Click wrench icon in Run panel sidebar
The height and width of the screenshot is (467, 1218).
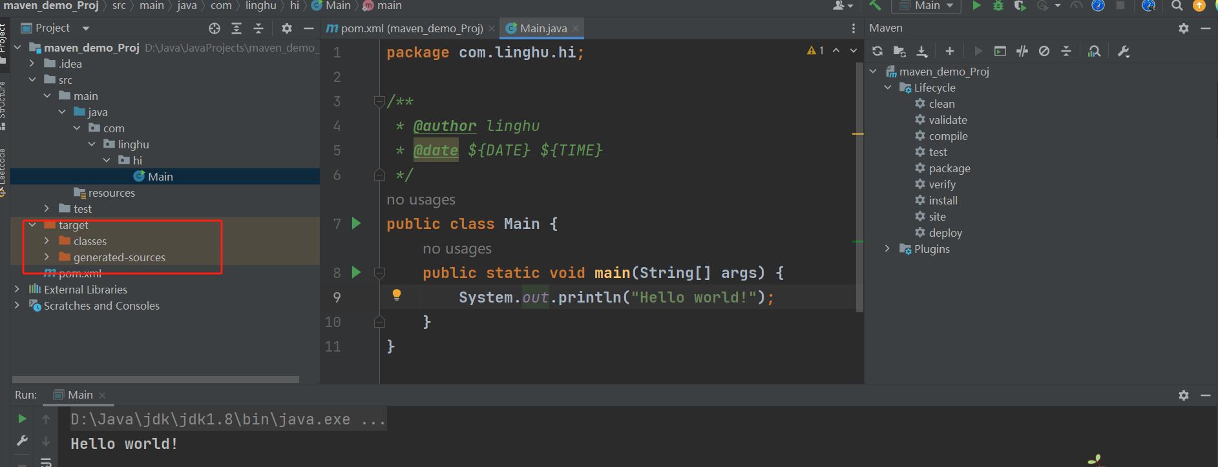pos(22,441)
